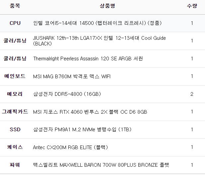This screenshot has height=175, width=205.
Task: Click the 파워 category label
Action: click(x=15, y=165)
